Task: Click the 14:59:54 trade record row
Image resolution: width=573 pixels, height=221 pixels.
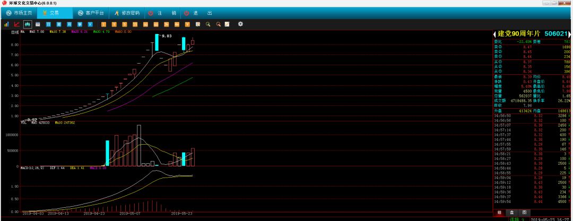Action: 532,201
